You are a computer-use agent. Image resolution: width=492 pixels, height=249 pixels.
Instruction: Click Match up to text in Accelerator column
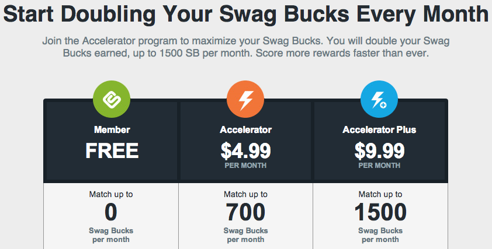245,194
